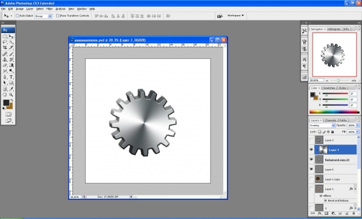Hide Layer 7 with eye icon

click(x=311, y=150)
